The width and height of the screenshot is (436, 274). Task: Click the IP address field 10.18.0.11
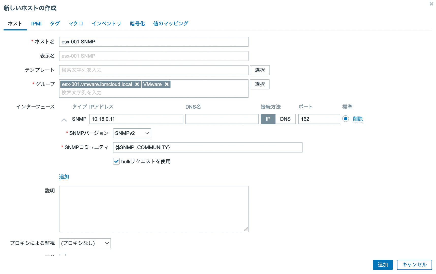[x=136, y=119]
